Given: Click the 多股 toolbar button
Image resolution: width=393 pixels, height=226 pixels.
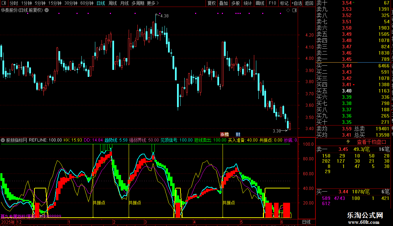Looking at the screenshot, I should point(235,3).
